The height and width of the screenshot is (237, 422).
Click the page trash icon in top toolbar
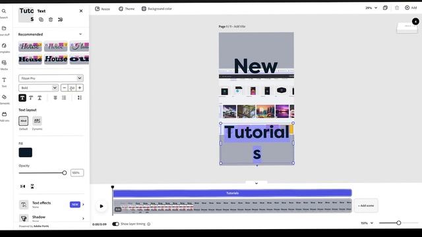[397, 8]
